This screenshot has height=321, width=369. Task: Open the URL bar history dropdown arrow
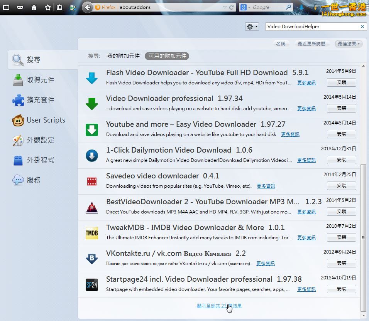tap(225, 7)
